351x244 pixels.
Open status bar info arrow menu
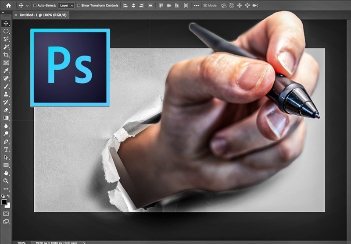pyautogui.click(x=84, y=243)
